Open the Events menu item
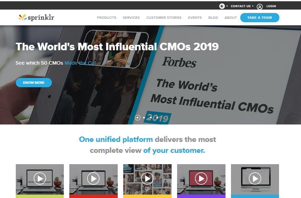The image size is (301, 198). point(195,17)
